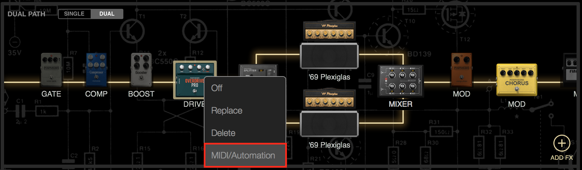Select the upper '69 Plexiglas amp head

(x=329, y=31)
